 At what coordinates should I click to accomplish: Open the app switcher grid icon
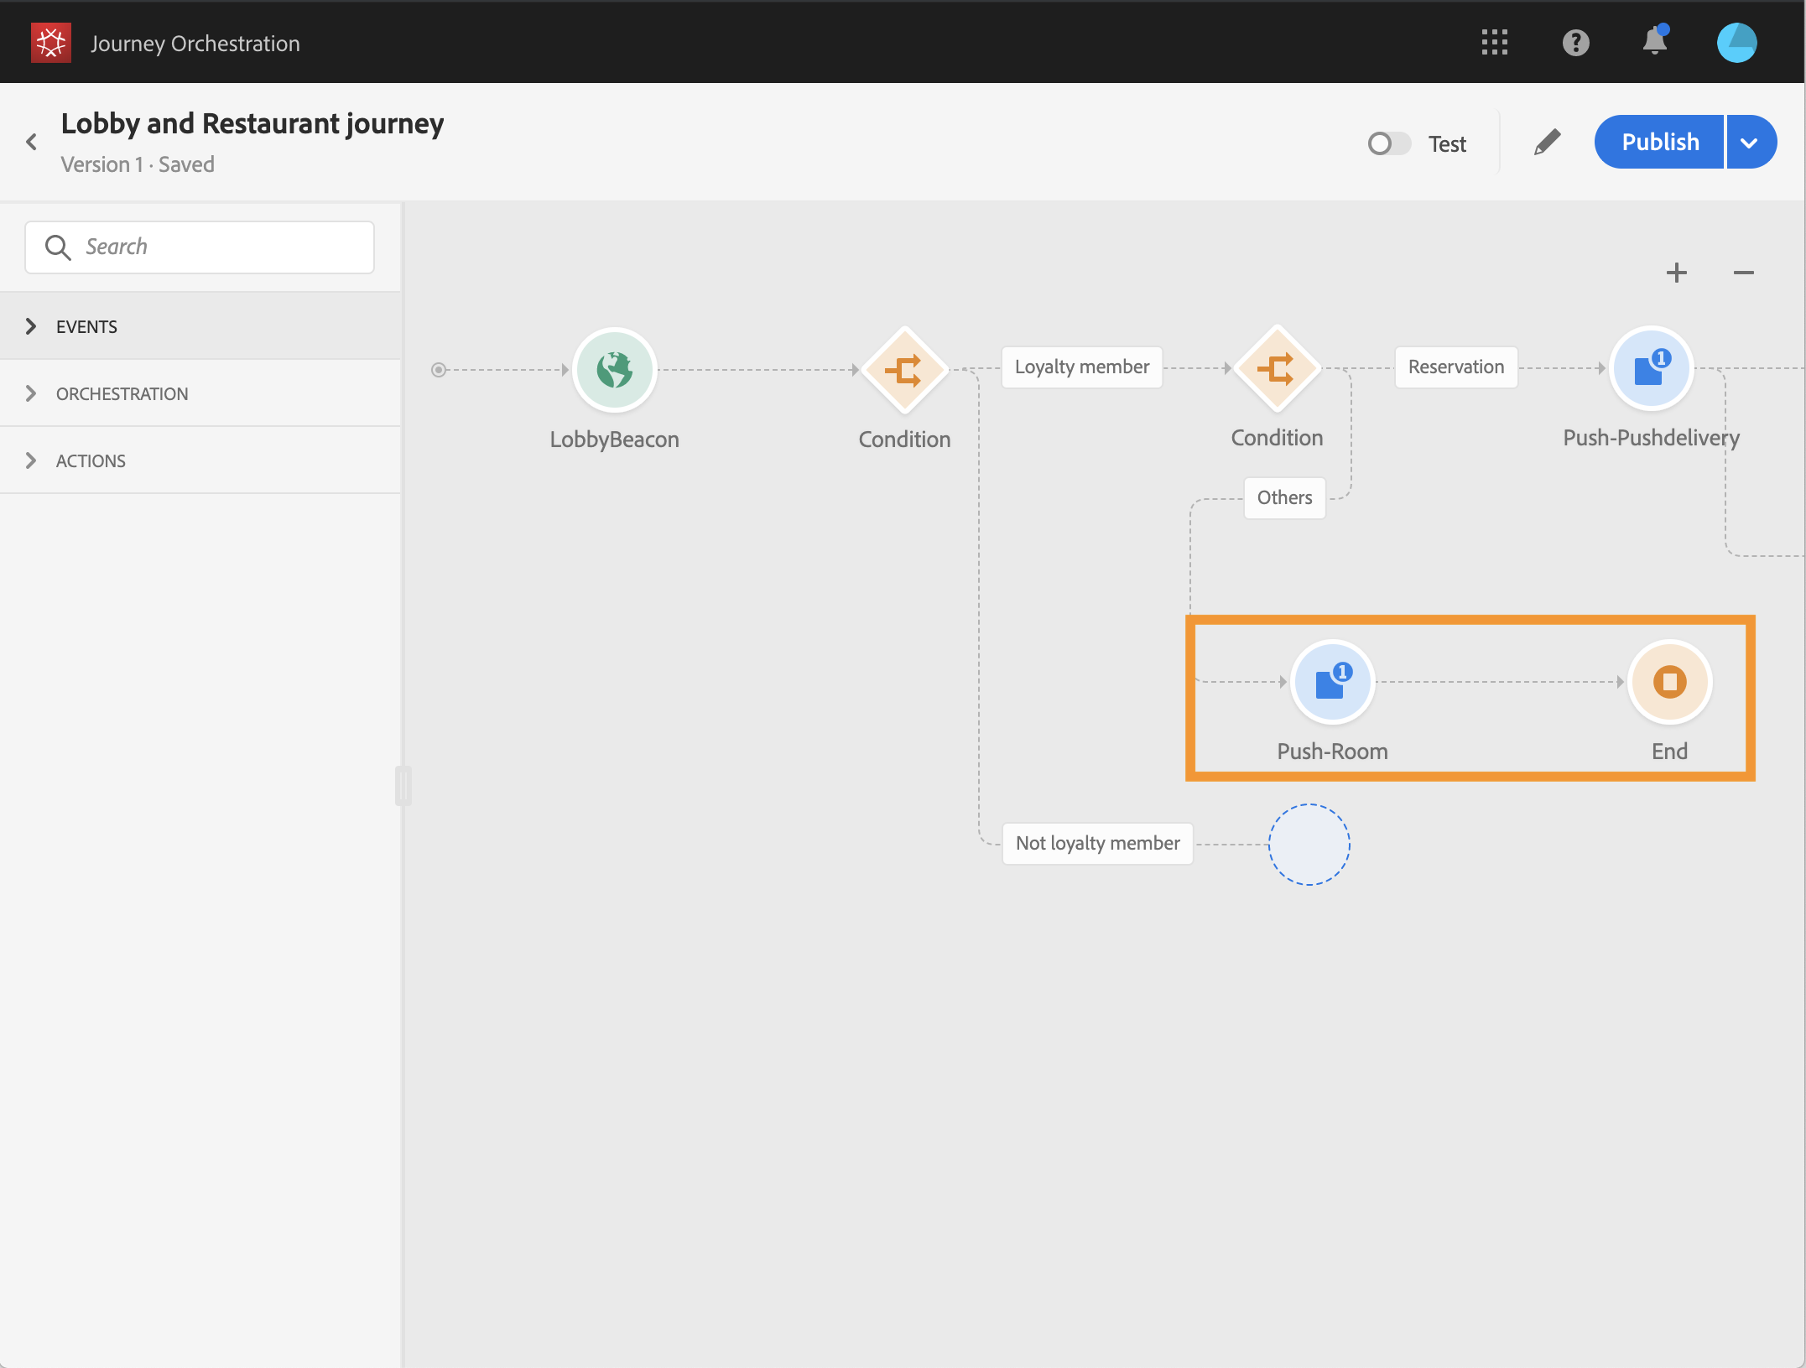(1494, 42)
